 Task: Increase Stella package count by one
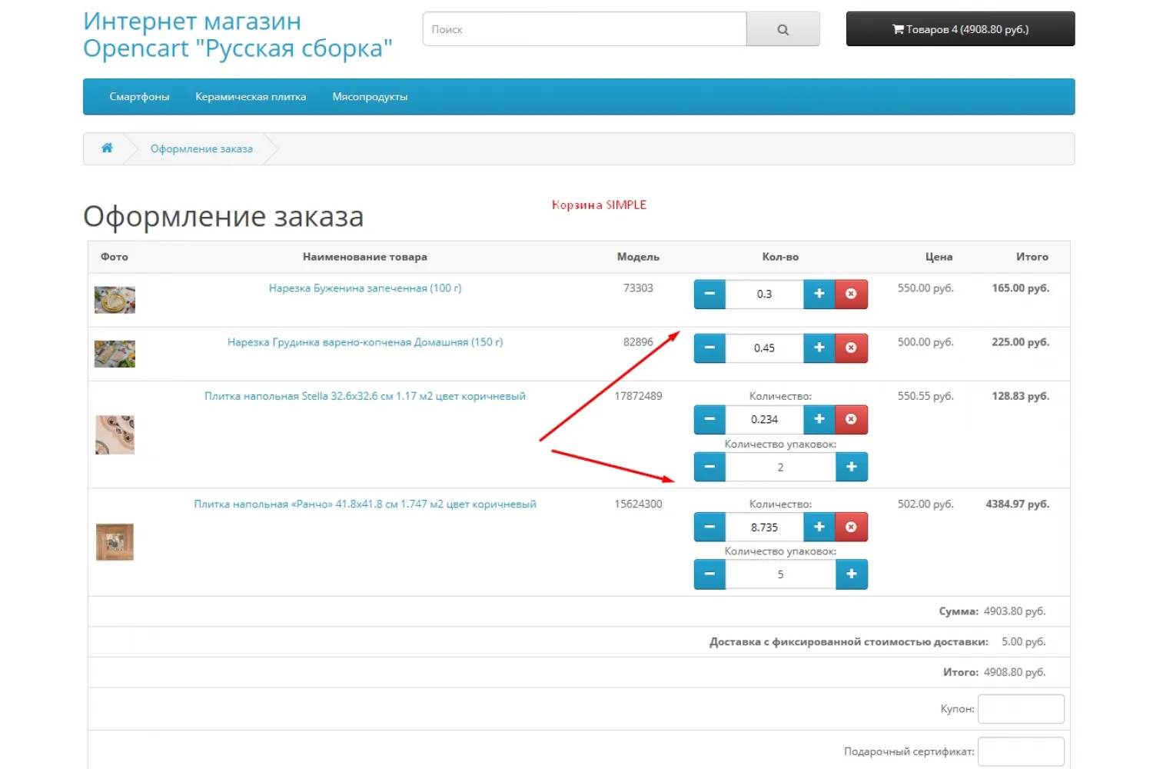[x=852, y=467]
